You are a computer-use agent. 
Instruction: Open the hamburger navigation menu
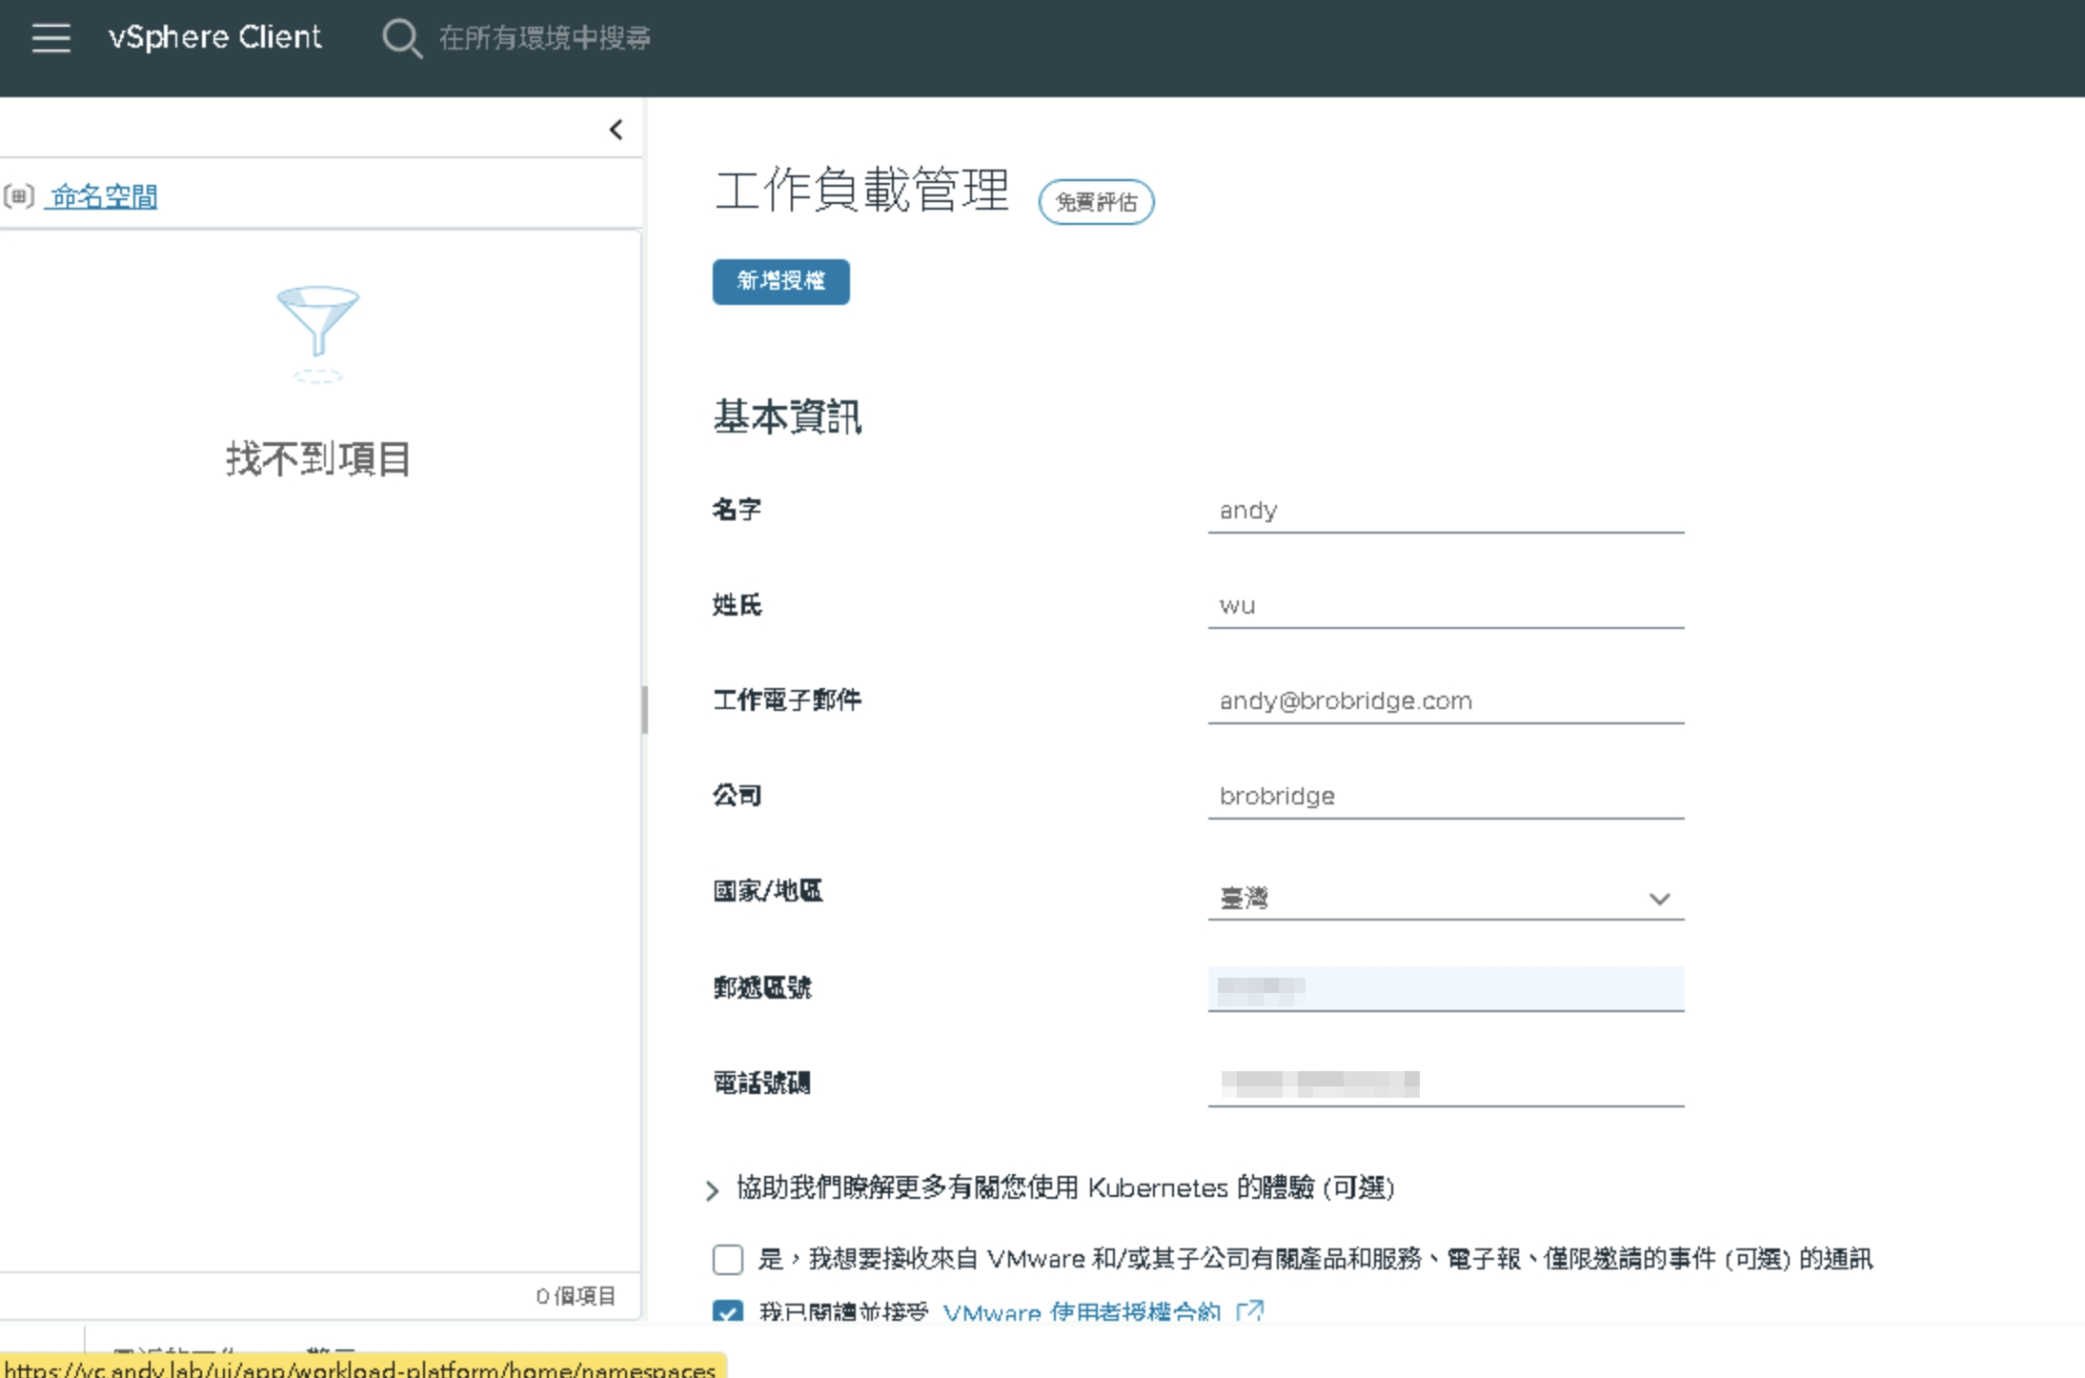(x=51, y=37)
